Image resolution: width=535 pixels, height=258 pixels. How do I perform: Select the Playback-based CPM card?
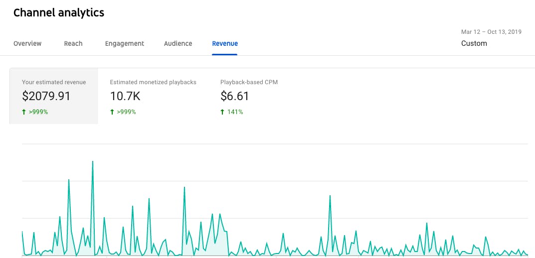pyautogui.click(x=249, y=96)
